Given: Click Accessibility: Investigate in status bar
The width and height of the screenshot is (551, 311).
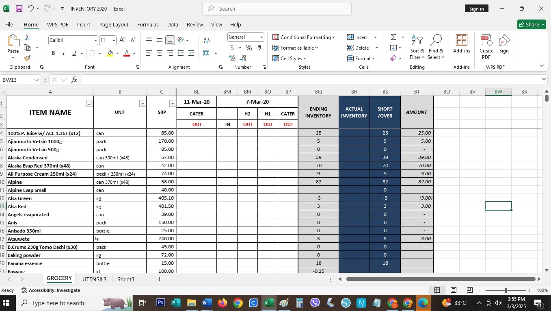Looking at the screenshot, I should [51, 290].
